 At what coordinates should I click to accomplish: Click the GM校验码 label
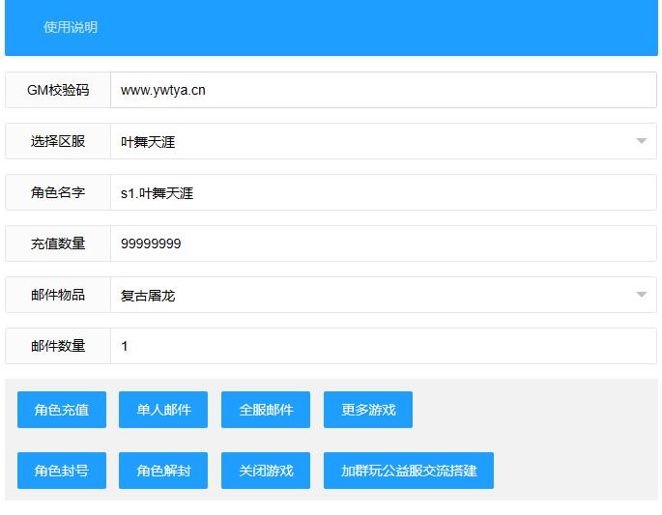(x=58, y=90)
